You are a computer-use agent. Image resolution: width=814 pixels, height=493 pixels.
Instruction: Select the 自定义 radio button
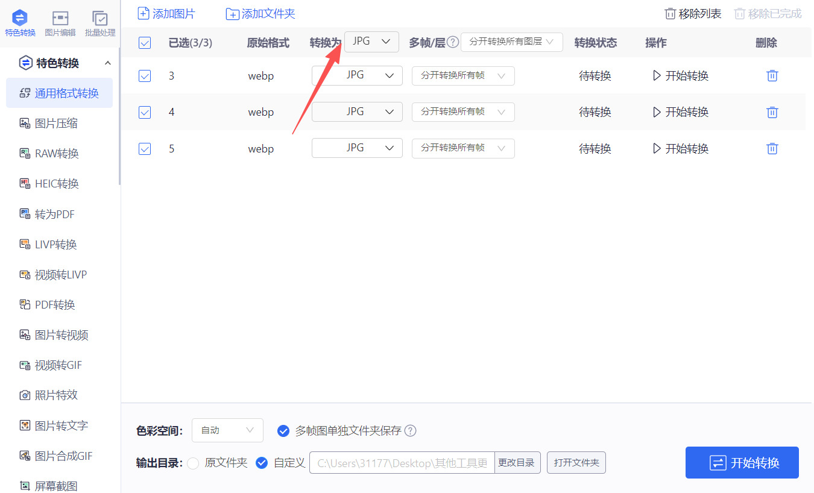click(262, 463)
